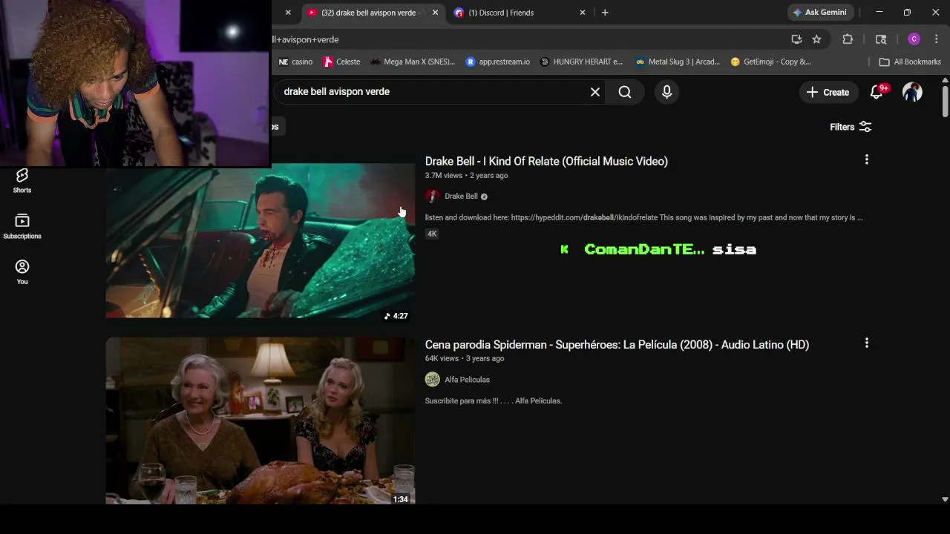Click the magnifying glass search button
The height and width of the screenshot is (534, 950).
point(625,92)
